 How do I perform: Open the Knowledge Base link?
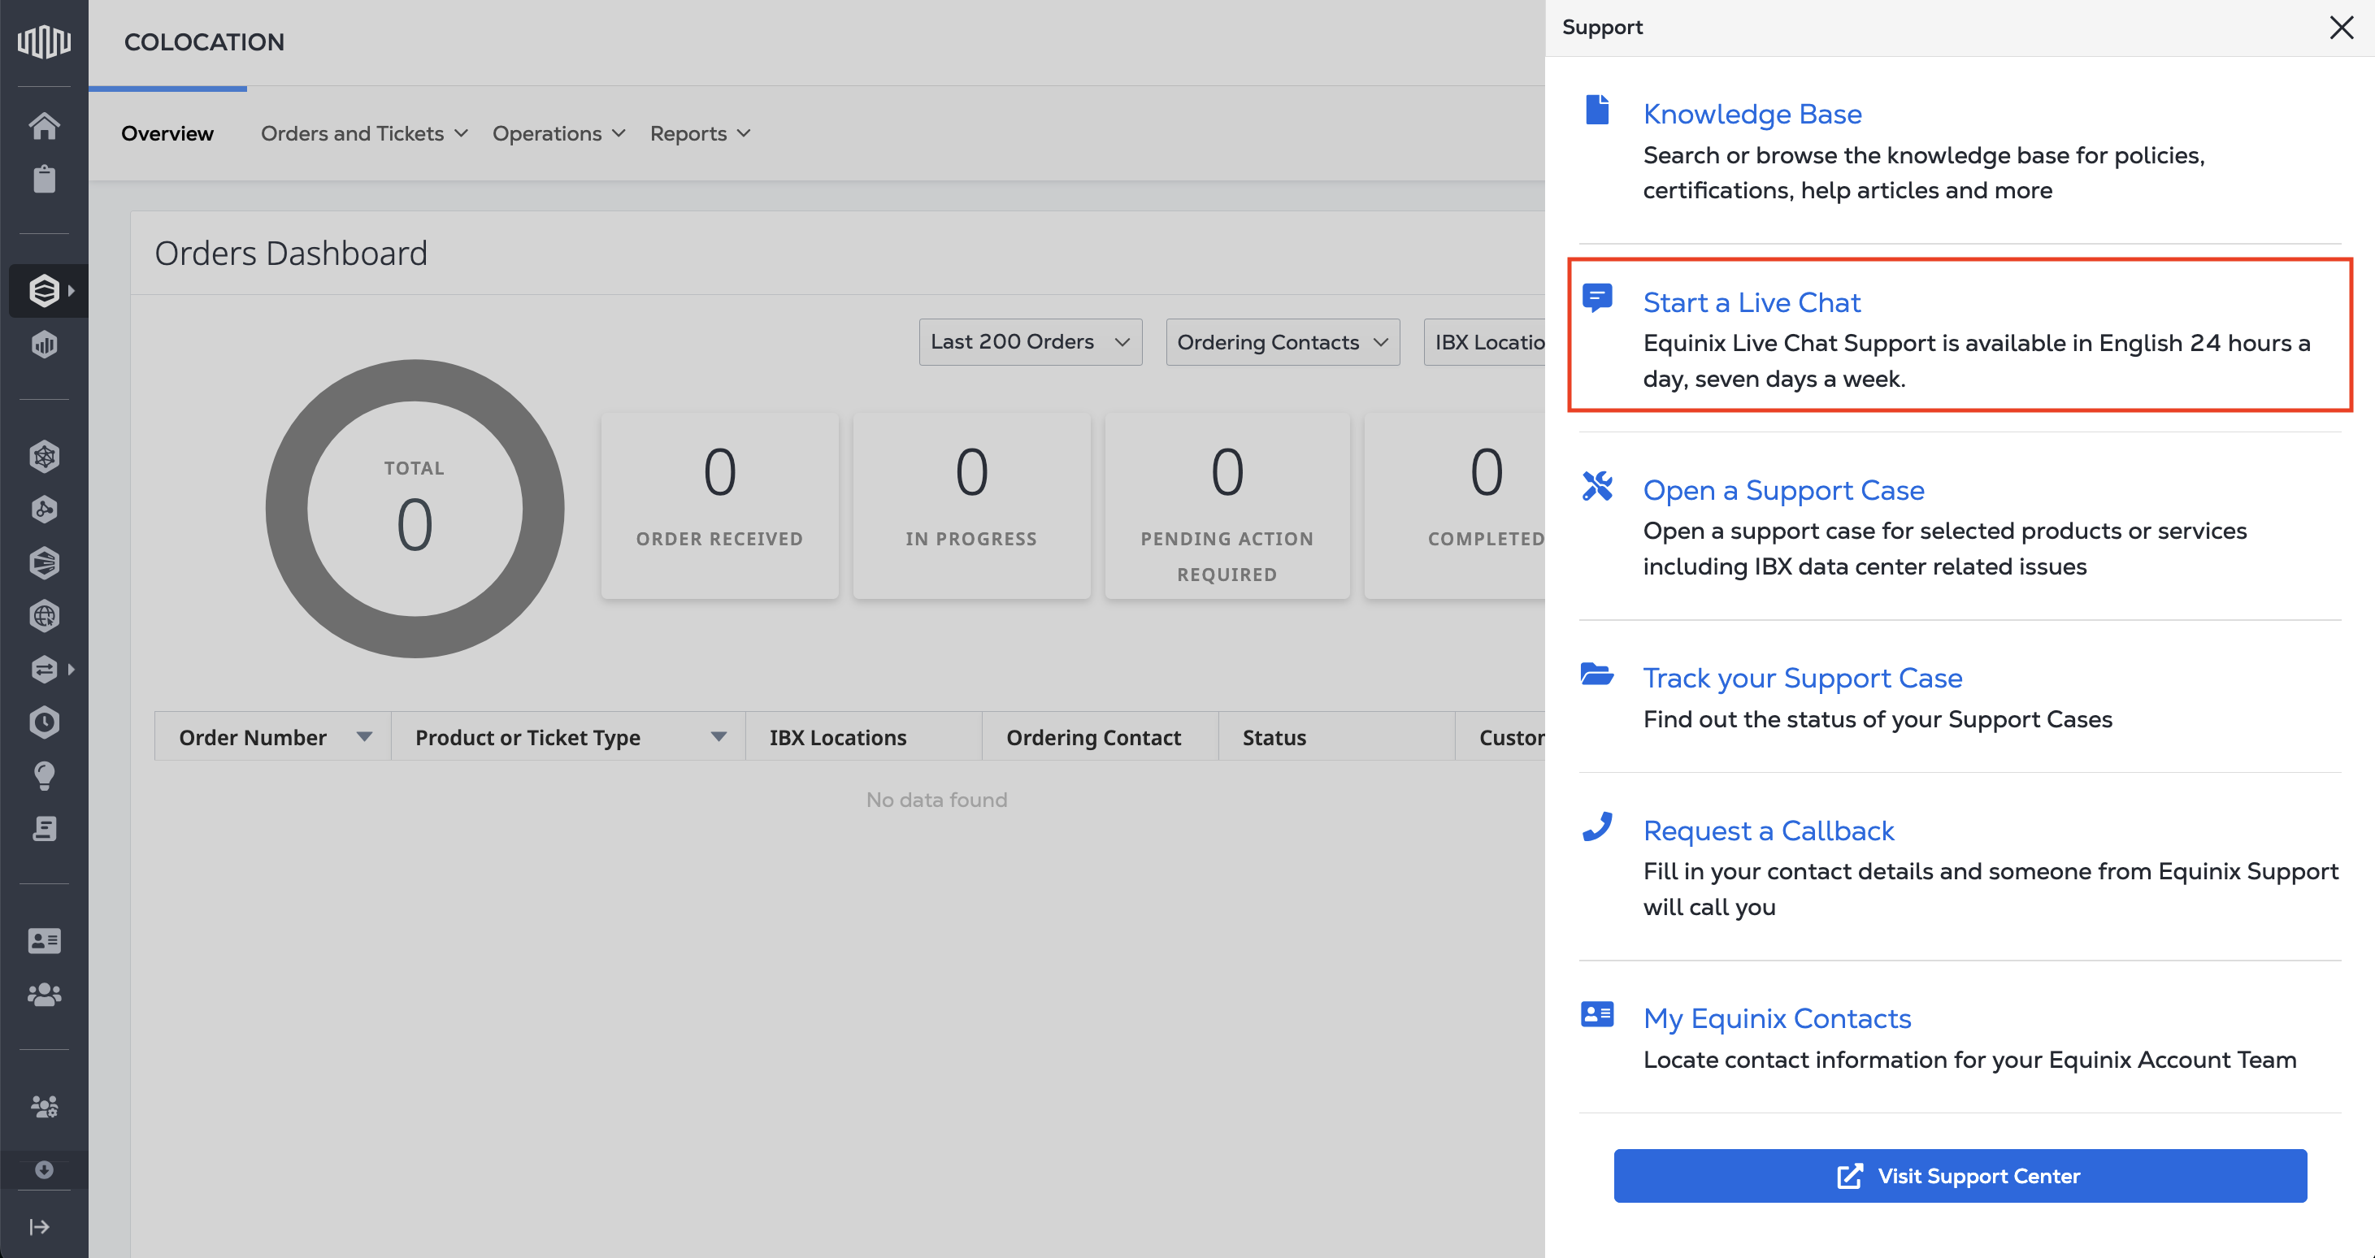pos(1752,115)
